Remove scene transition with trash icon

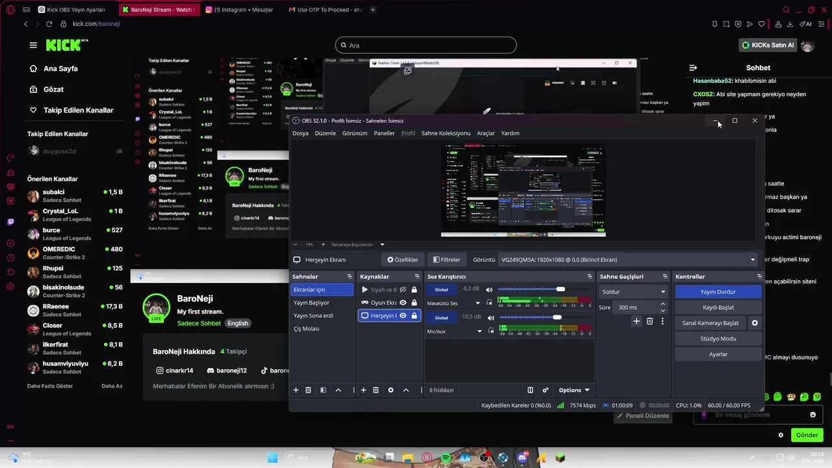click(x=649, y=321)
